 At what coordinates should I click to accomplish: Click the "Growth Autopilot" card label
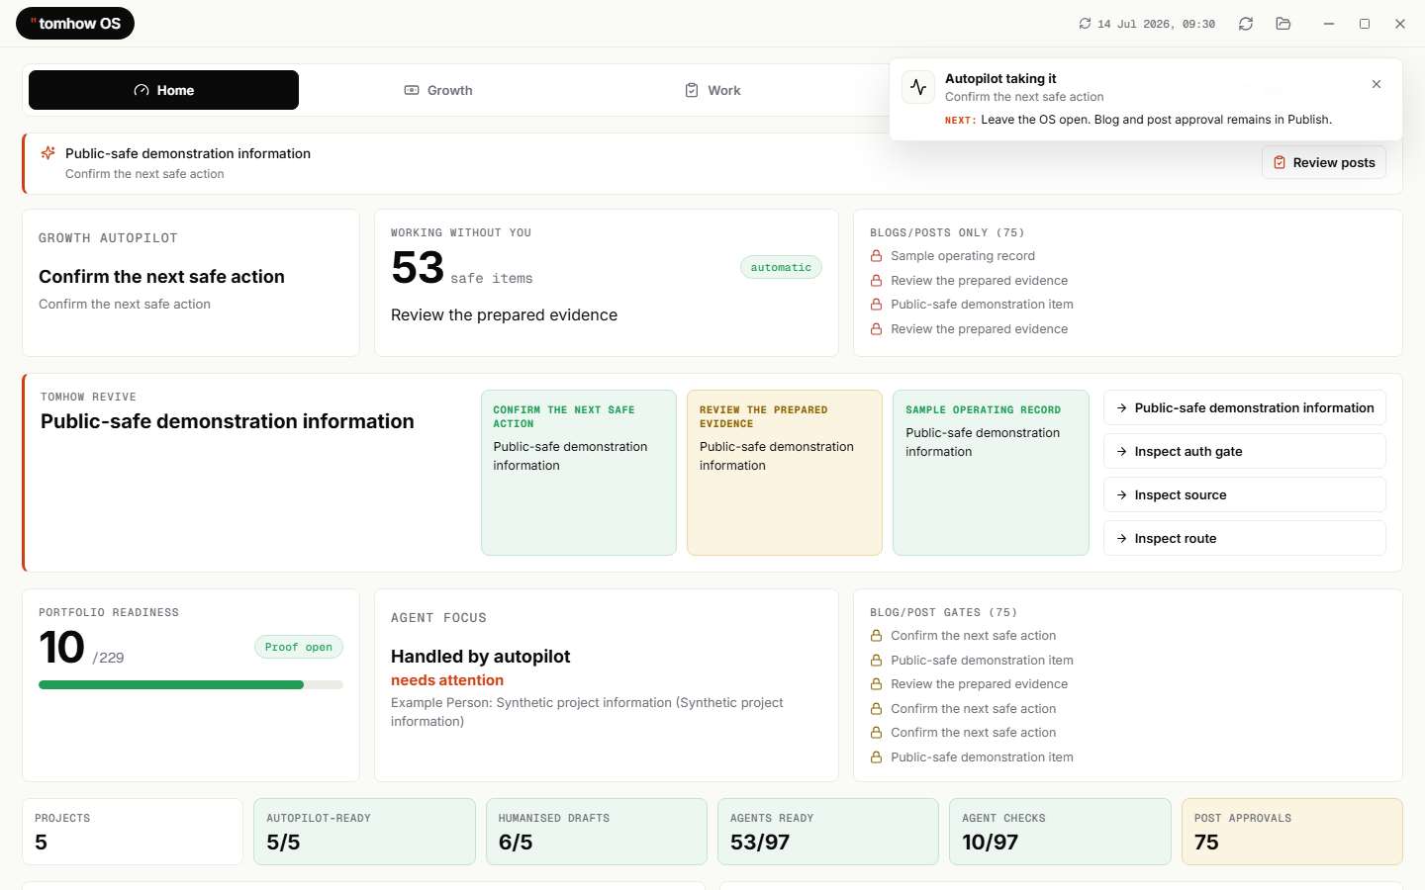pyautogui.click(x=108, y=238)
